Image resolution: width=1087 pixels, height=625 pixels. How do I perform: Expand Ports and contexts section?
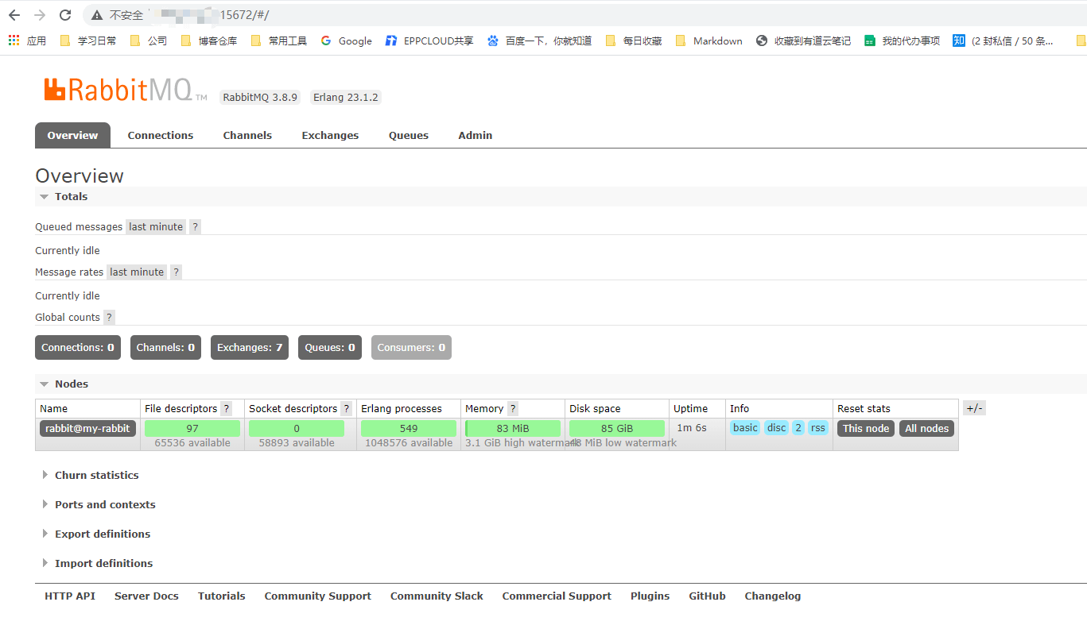point(99,504)
